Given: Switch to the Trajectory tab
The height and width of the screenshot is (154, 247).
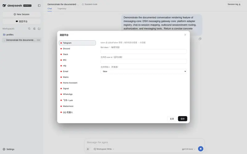Looking at the screenshot, I should pos(62,9).
